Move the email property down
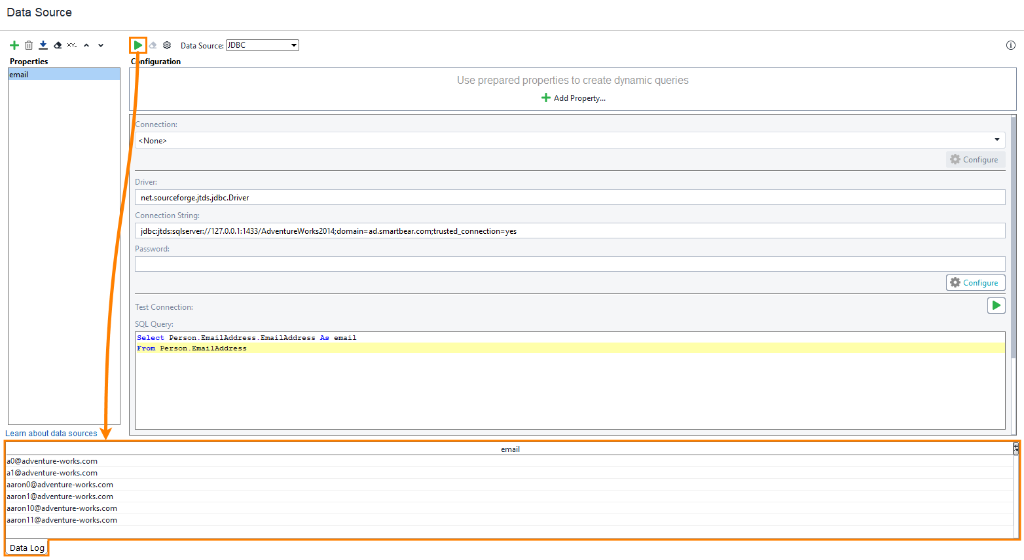The width and height of the screenshot is (1024, 560). pyautogui.click(x=100, y=45)
